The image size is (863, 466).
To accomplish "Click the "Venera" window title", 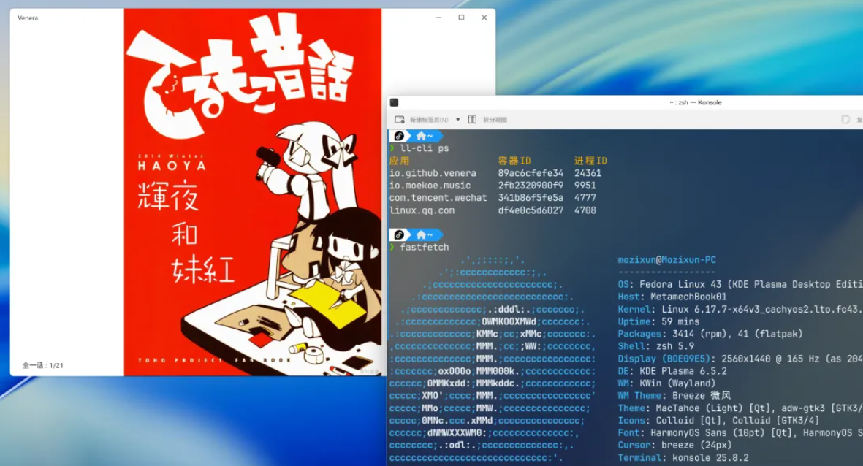I will (x=28, y=18).
